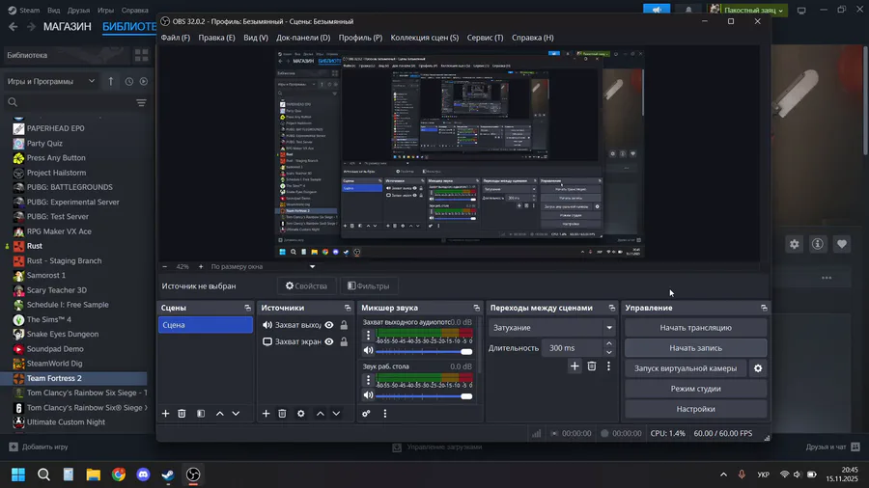The height and width of the screenshot is (488, 869).
Task: Move source down arrow in Sources panel
Action: click(x=336, y=414)
